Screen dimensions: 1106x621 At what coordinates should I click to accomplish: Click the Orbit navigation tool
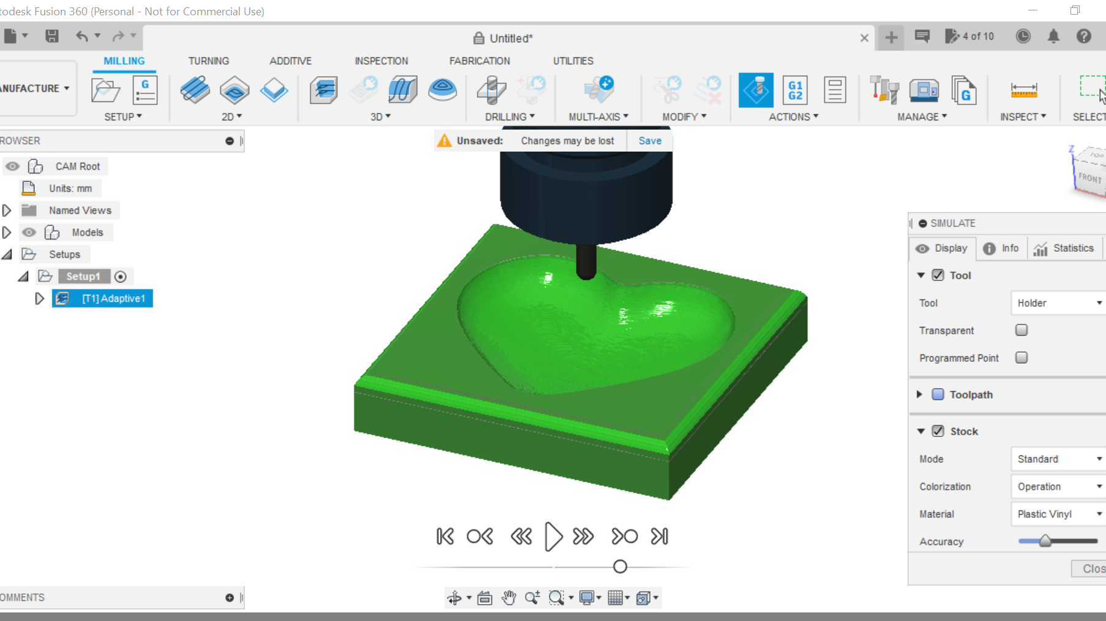point(454,598)
